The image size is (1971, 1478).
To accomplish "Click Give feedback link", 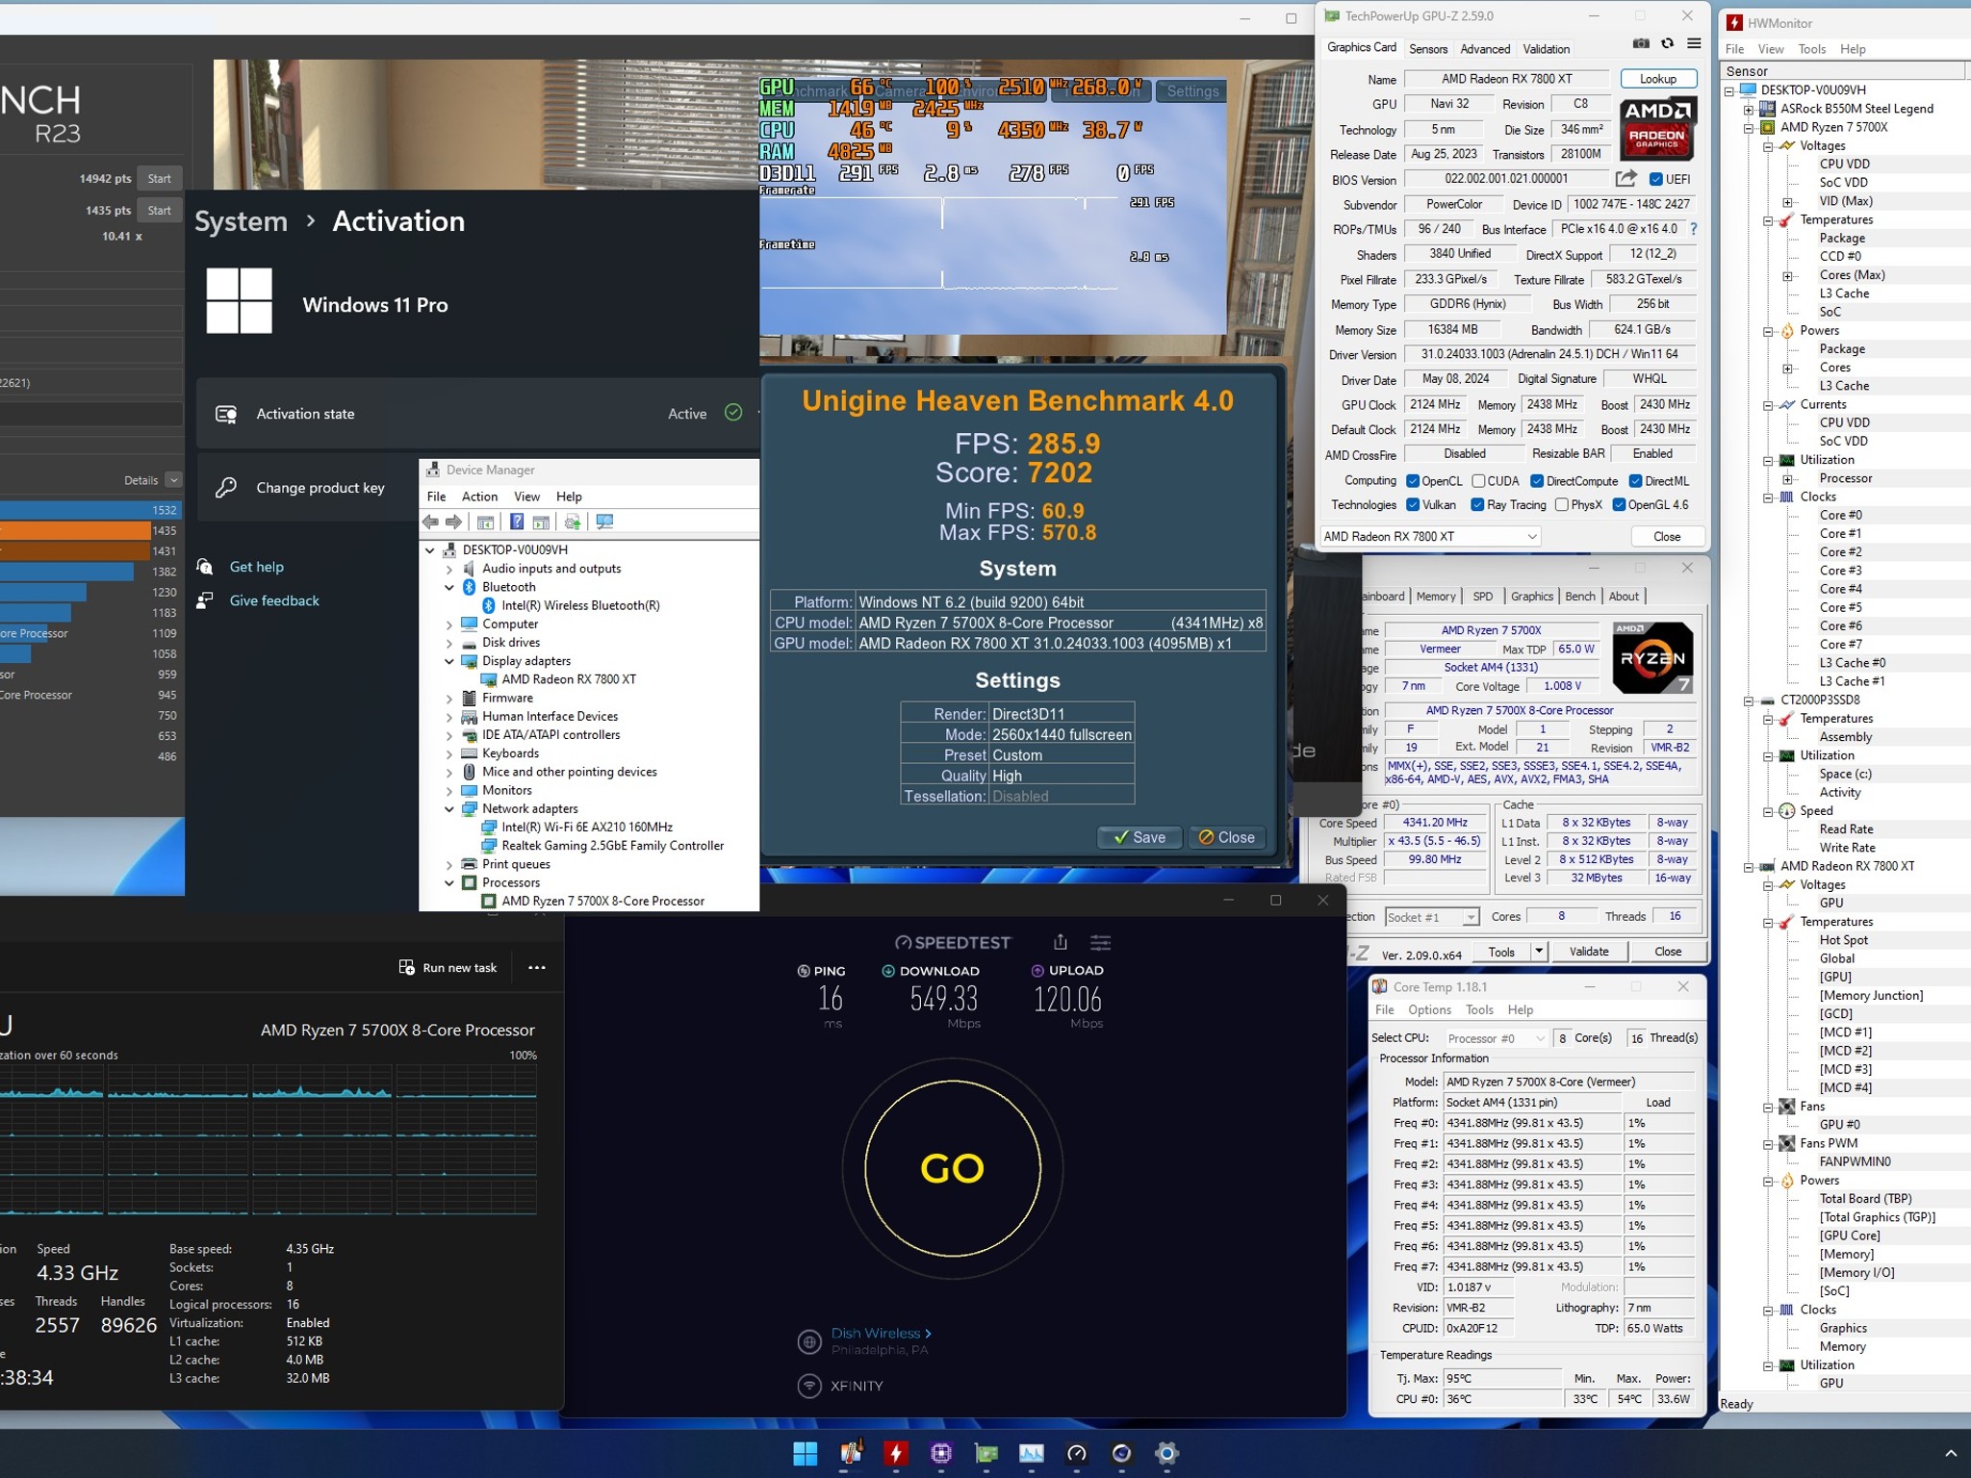I will [x=274, y=600].
